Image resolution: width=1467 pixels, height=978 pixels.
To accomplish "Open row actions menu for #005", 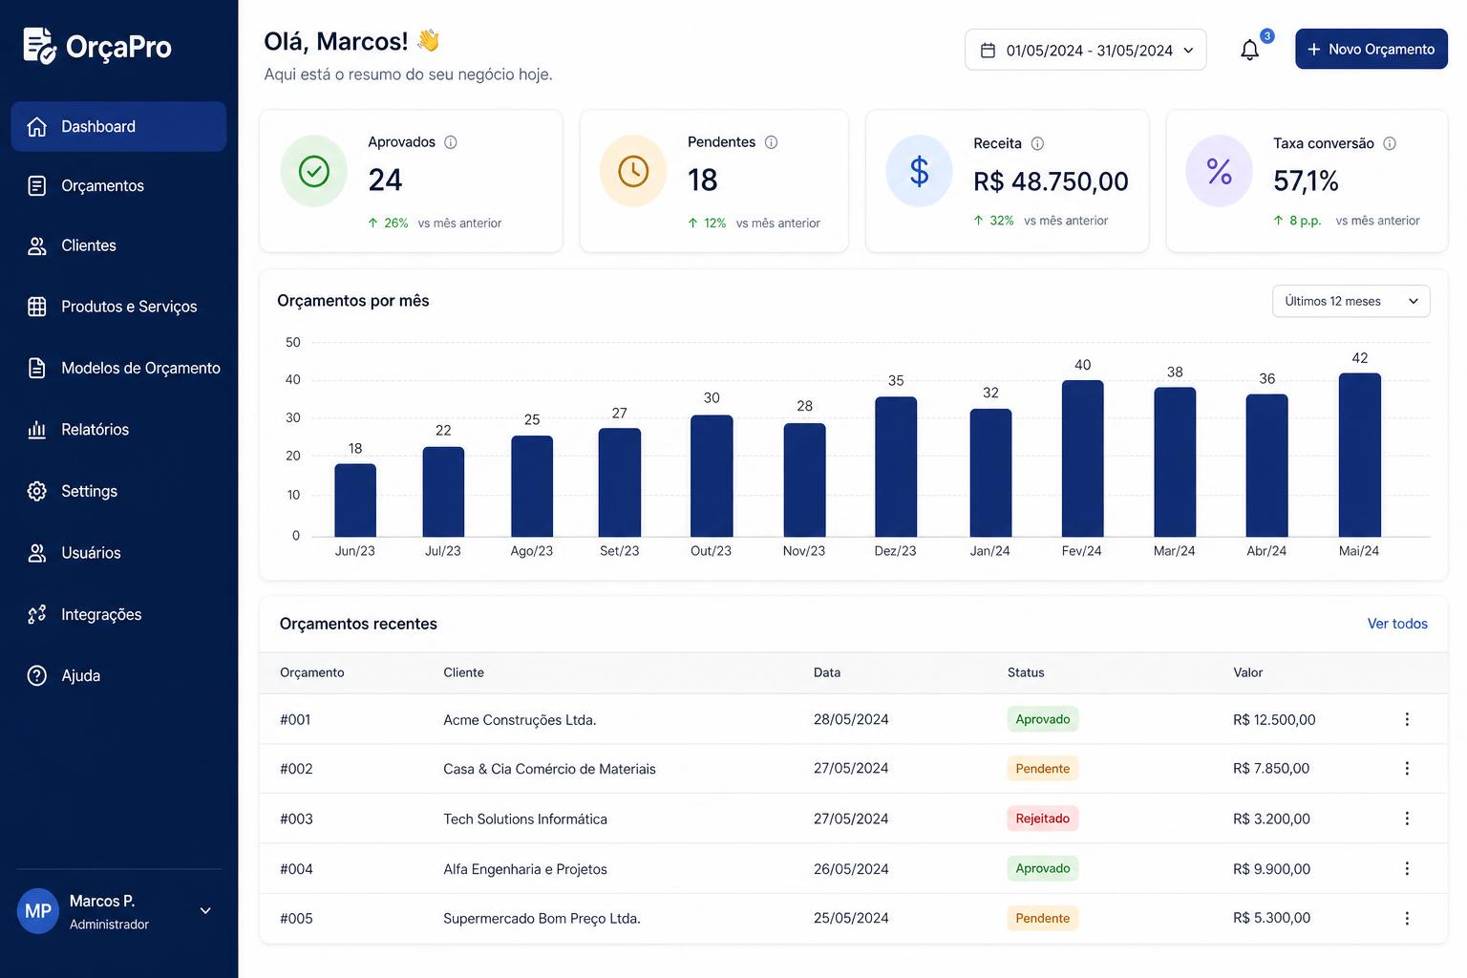I will tap(1407, 918).
